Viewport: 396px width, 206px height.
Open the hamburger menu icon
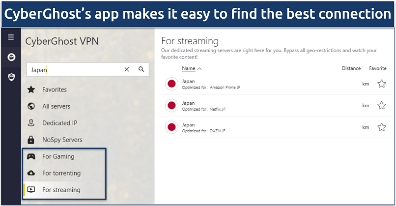11,37
